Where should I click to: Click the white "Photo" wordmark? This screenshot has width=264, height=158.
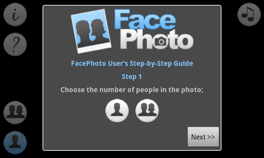156,40
